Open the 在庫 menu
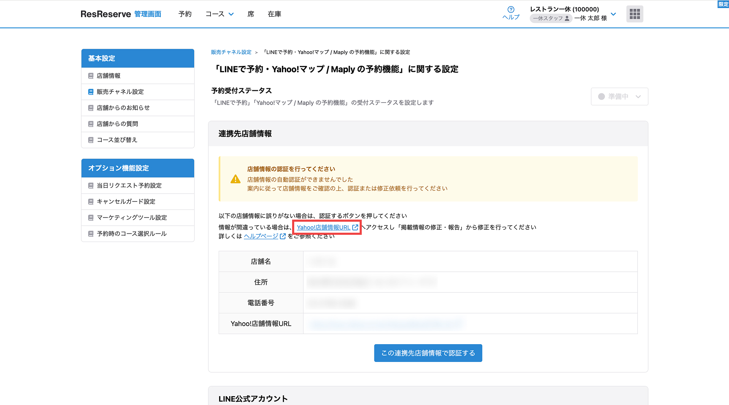The width and height of the screenshot is (729, 405). [274, 14]
